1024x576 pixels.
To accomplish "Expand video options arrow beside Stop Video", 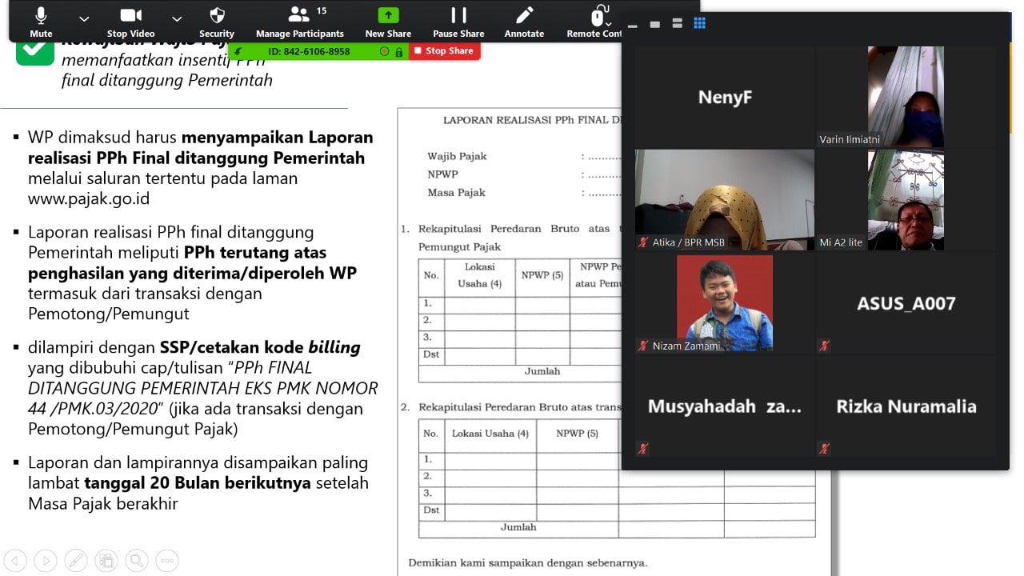I will [177, 18].
